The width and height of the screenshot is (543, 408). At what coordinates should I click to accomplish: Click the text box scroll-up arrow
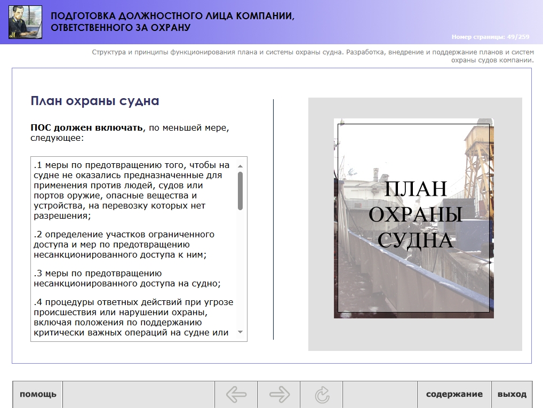point(240,166)
